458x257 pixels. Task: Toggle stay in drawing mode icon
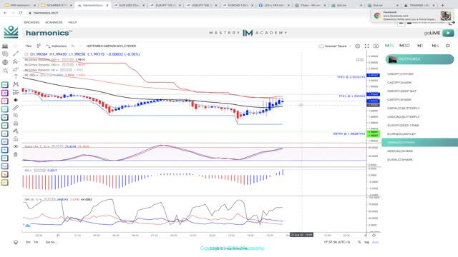tap(16, 131)
